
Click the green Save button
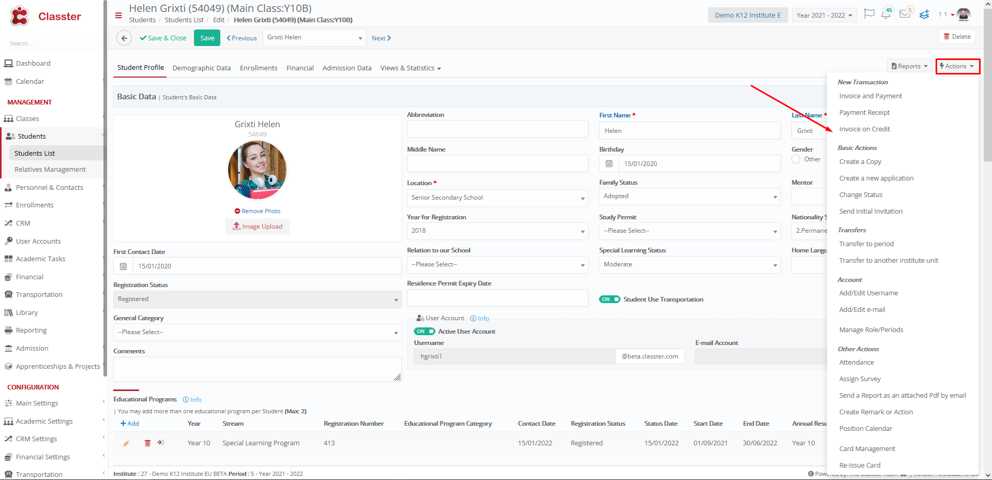[x=207, y=38]
